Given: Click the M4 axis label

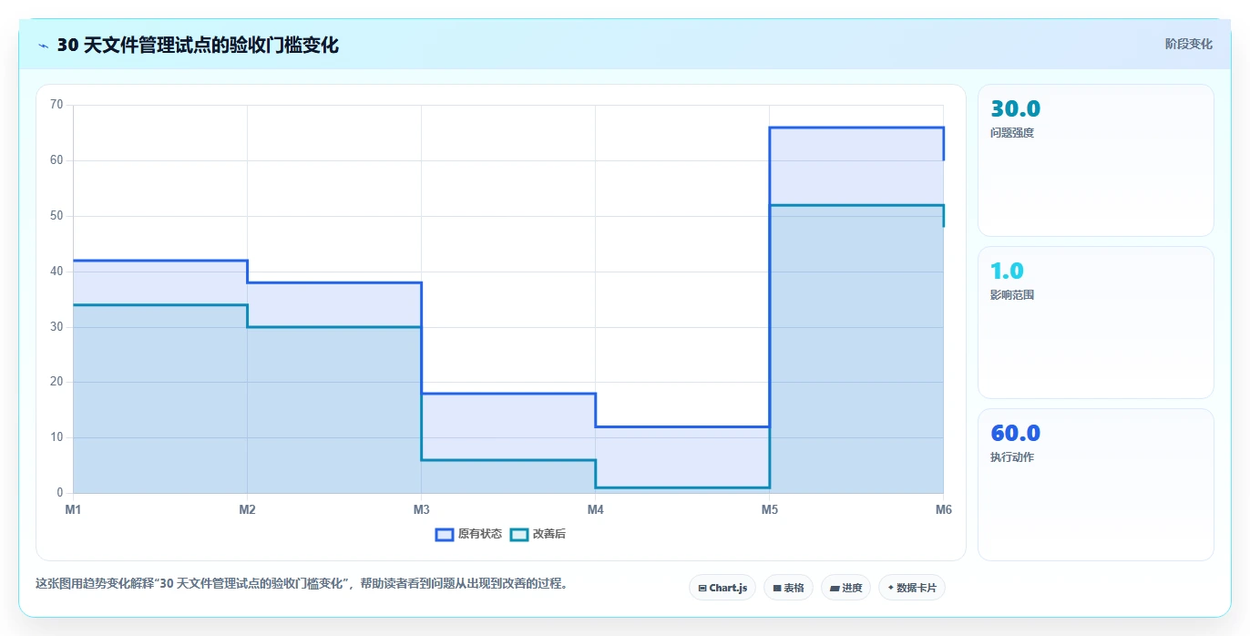Looking at the screenshot, I should point(595,509).
